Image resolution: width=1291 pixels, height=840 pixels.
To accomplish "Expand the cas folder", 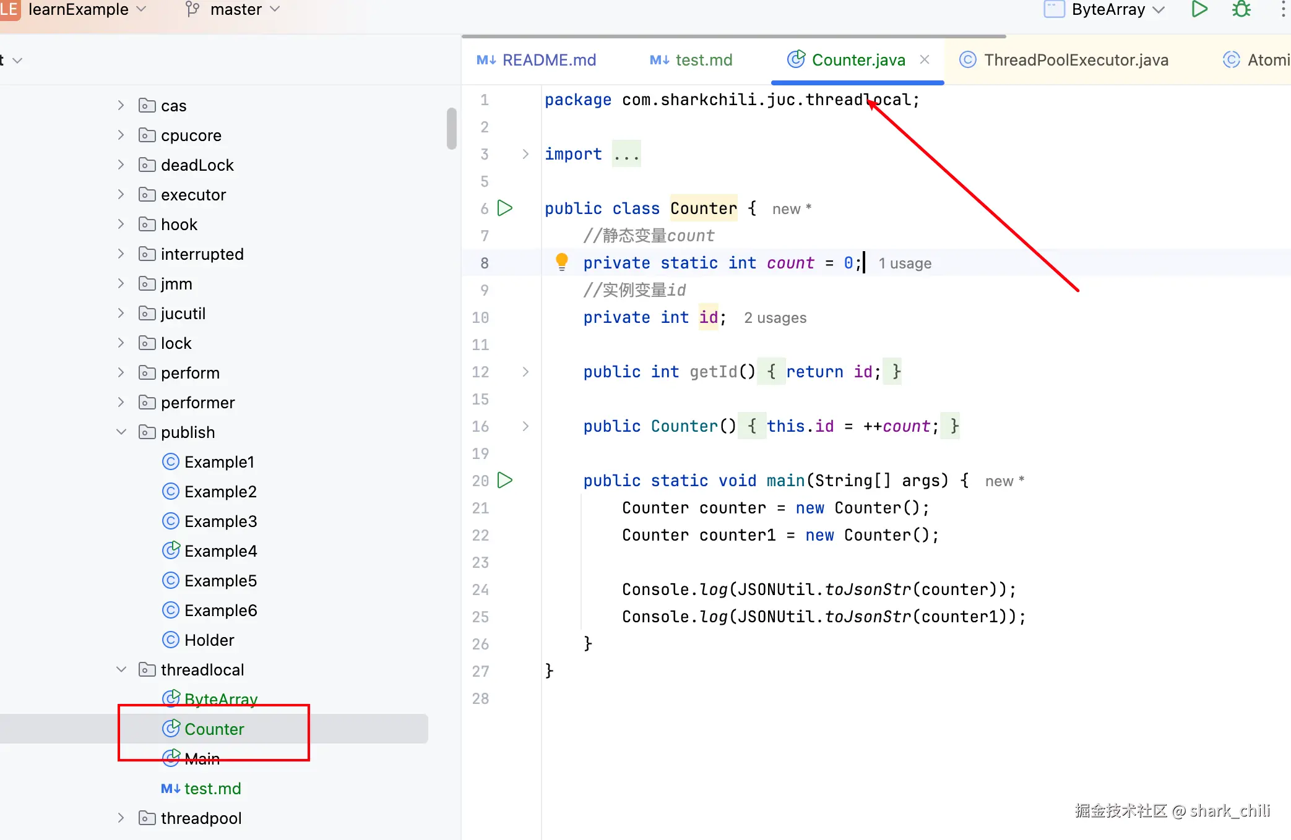I will click(121, 106).
